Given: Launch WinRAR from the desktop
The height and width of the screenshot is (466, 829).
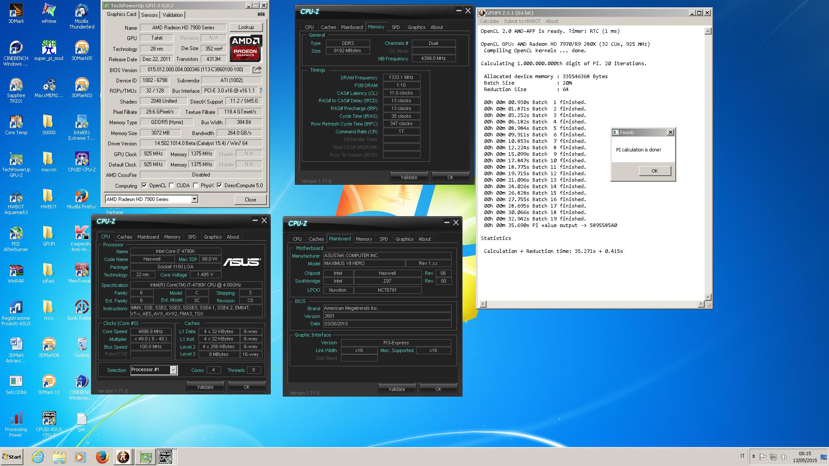Looking at the screenshot, I should (16, 273).
